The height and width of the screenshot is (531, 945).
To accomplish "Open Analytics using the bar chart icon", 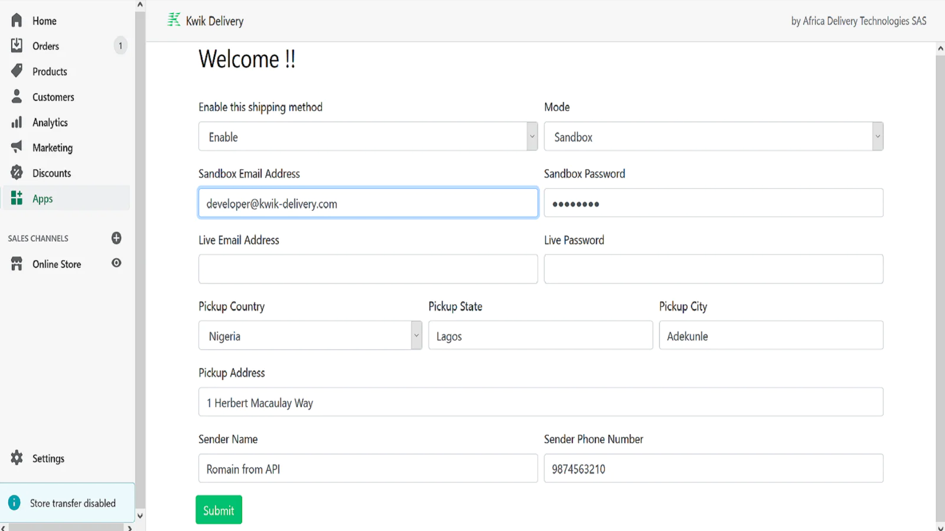I will (x=17, y=122).
